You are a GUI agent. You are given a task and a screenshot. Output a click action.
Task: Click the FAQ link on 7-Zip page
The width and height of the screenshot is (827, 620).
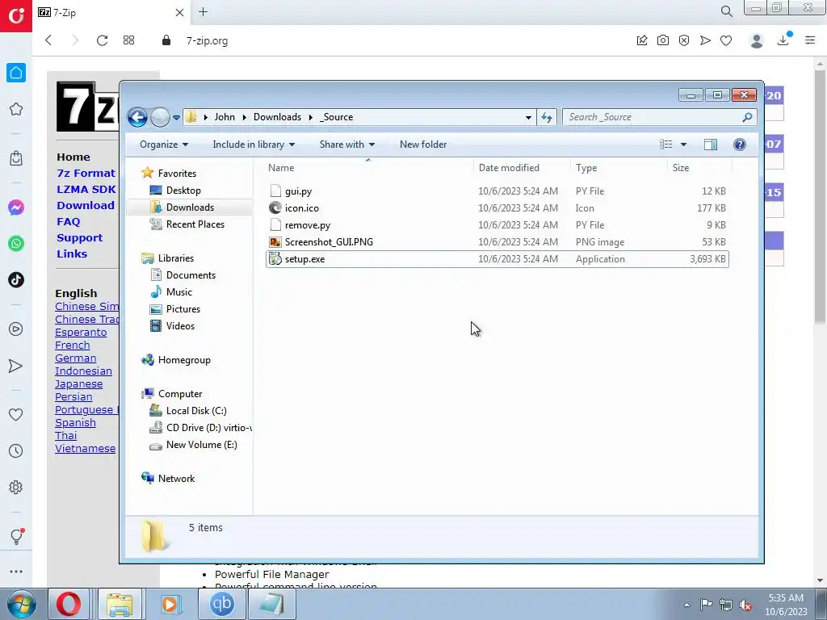point(69,222)
